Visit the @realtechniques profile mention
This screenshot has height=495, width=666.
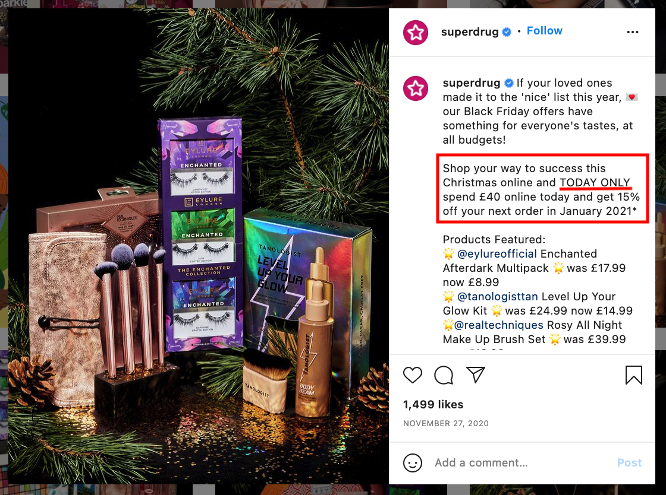(x=499, y=325)
